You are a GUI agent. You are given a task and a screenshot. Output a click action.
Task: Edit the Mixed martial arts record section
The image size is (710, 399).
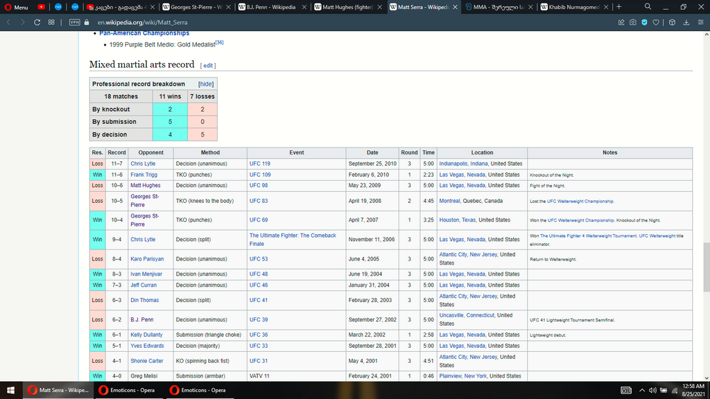208,66
